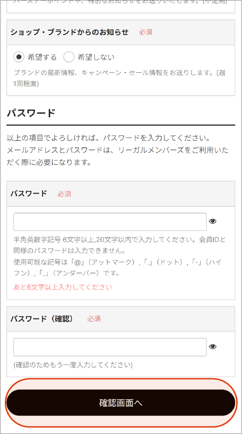Click 必須 badge beside パスワード（確認） label

click(x=94, y=319)
